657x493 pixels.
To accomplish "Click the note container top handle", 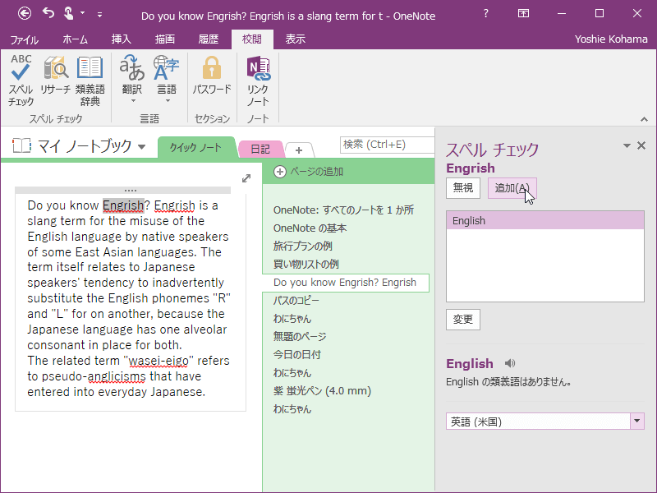I will (x=122, y=190).
